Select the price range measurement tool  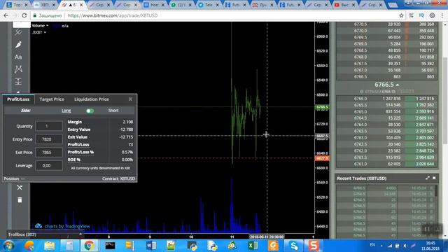point(18,82)
